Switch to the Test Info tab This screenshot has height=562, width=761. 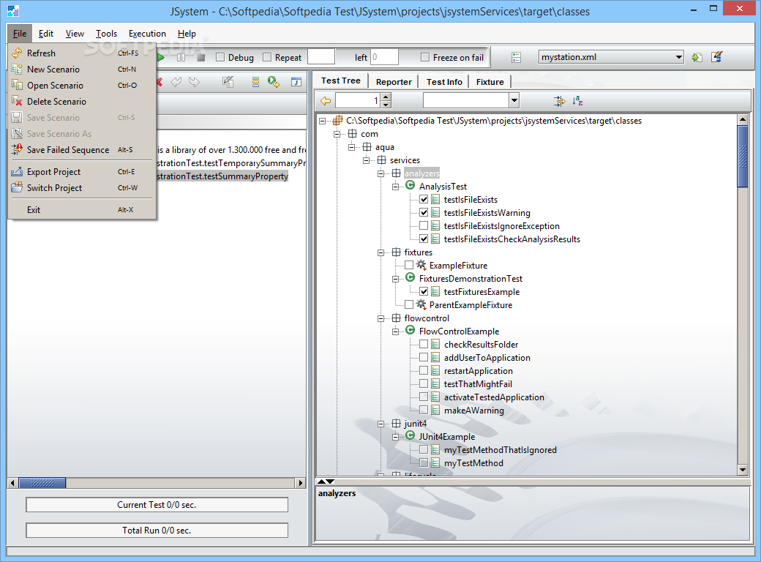coord(444,81)
